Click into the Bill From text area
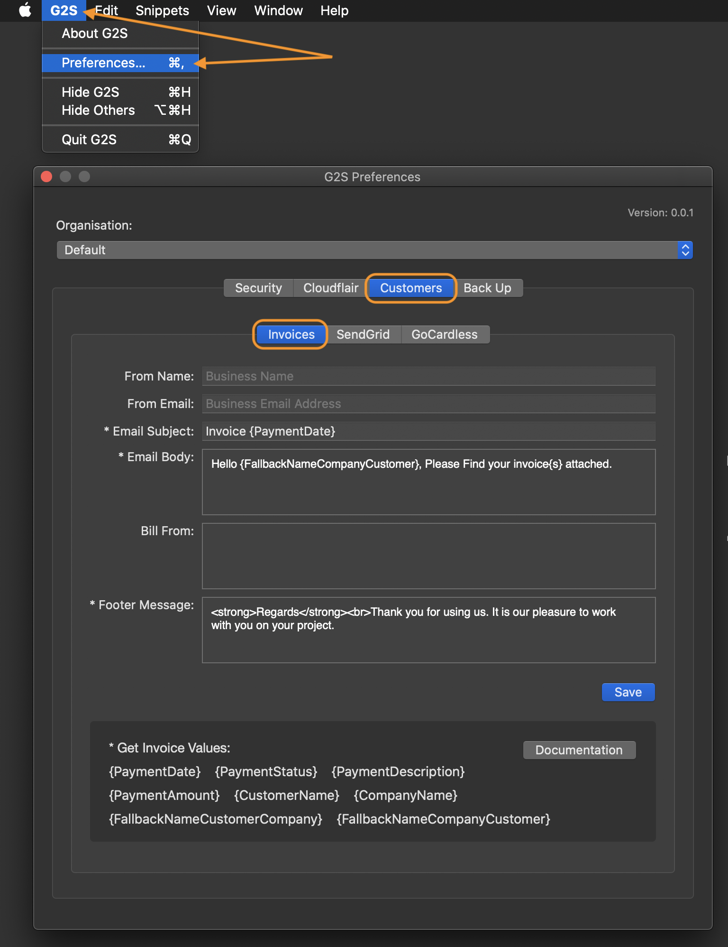Viewport: 728px width, 947px height. pos(428,556)
